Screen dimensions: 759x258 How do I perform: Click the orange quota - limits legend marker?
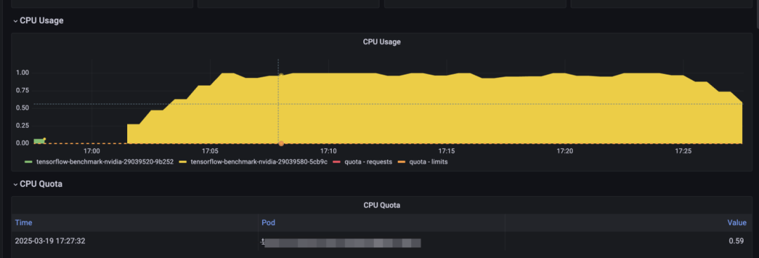401,162
